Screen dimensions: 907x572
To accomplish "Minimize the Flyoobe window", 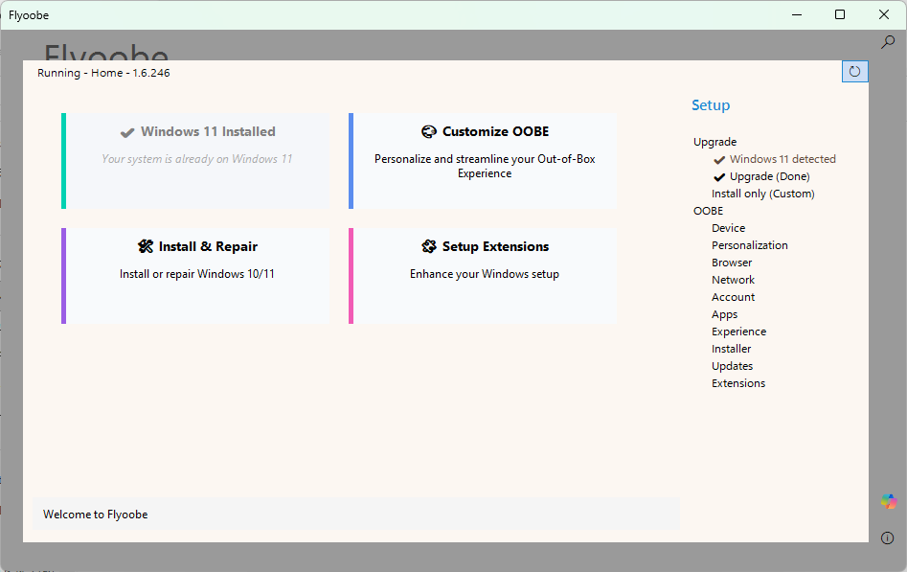I will 797,14.
